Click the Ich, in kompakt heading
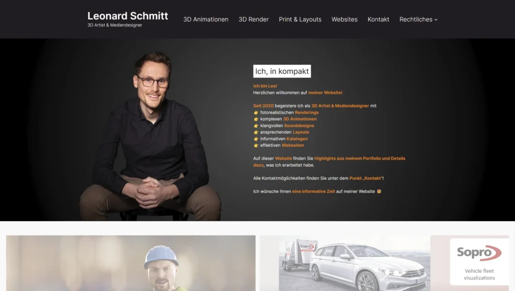515x291 pixels. (282, 71)
